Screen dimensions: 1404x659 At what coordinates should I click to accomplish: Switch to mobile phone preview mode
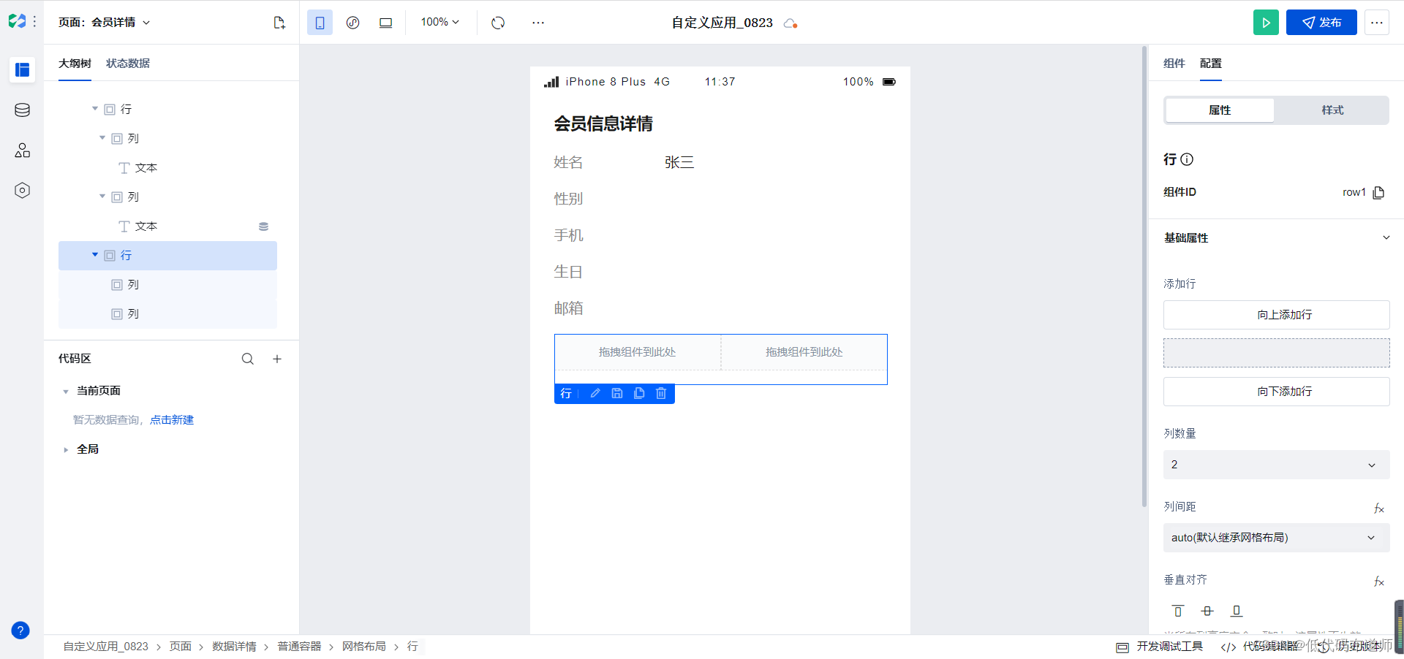[x=320, y=23]
